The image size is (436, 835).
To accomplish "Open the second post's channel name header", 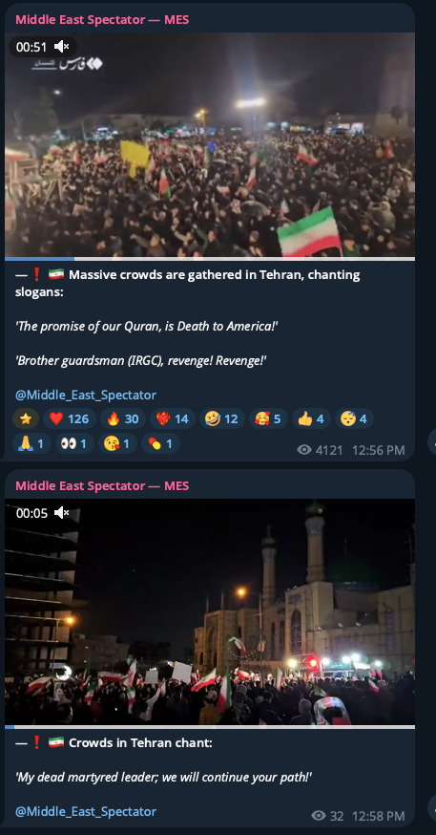I will tap(102, 485).
